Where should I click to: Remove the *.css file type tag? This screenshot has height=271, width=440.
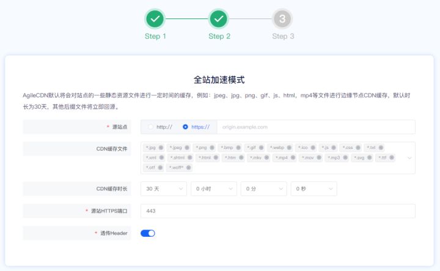click(358, 148)
